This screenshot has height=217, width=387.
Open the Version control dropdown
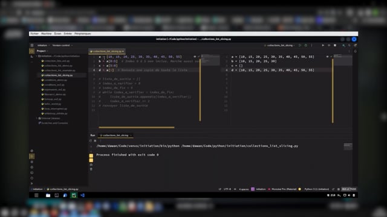click(x=62, y=46)
